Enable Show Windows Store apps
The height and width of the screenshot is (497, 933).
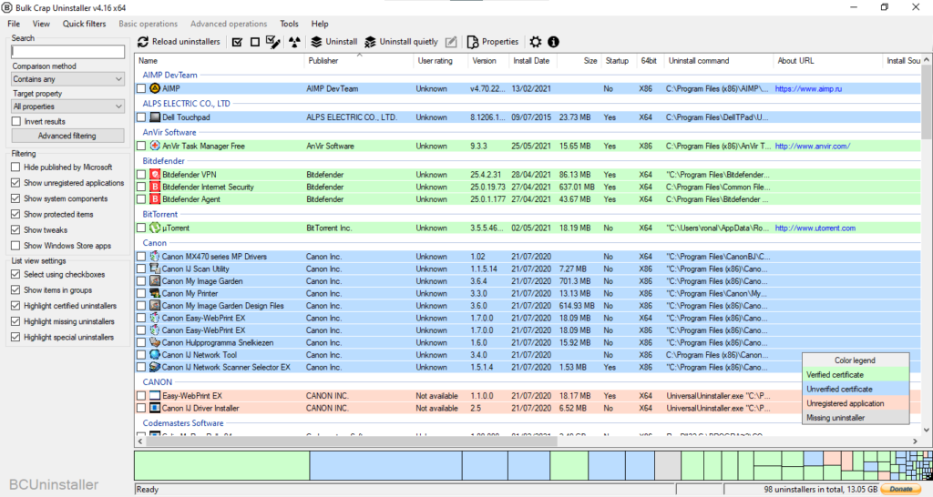click(x=16, y=246)
